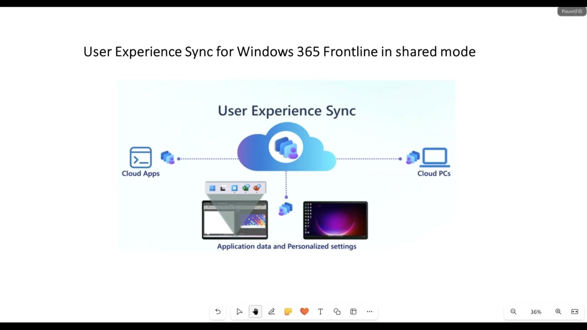This screenshot has height=330, width=587.
Task: Click the taskbar icon strip above the left screen
Action: [236, 188]
